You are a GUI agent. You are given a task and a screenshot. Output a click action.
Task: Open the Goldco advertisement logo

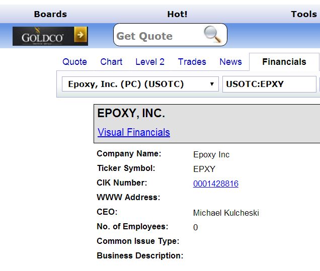coord(42,37)
